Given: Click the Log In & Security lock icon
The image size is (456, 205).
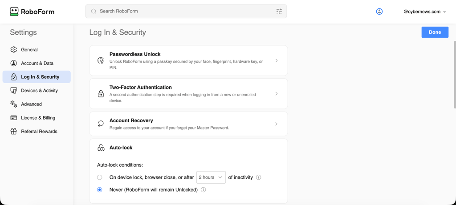Looking at the screenshot, I should tap(14, 77).
